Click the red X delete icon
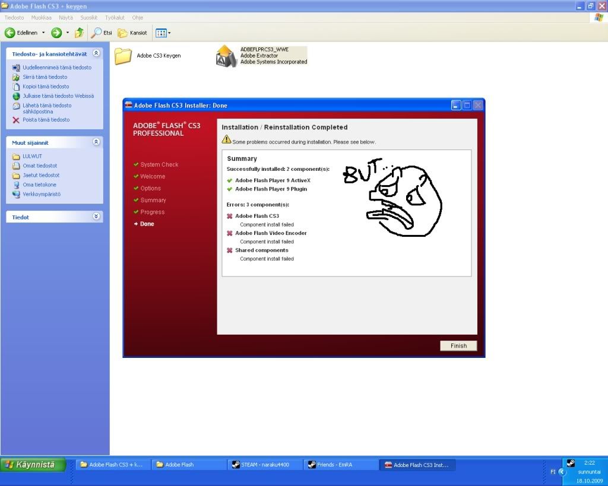 tap(16, 120)
